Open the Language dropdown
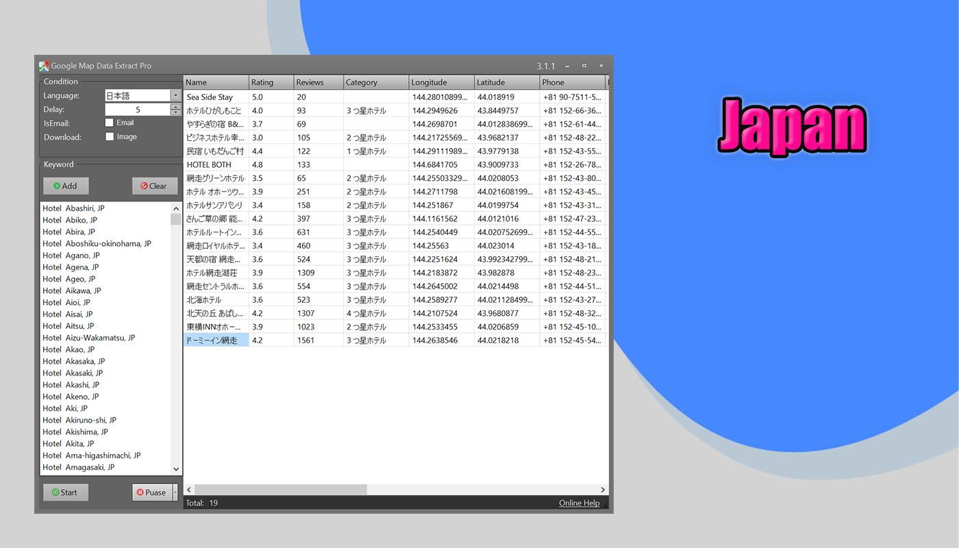The image size is (959, 548). [x=175, y=96]
